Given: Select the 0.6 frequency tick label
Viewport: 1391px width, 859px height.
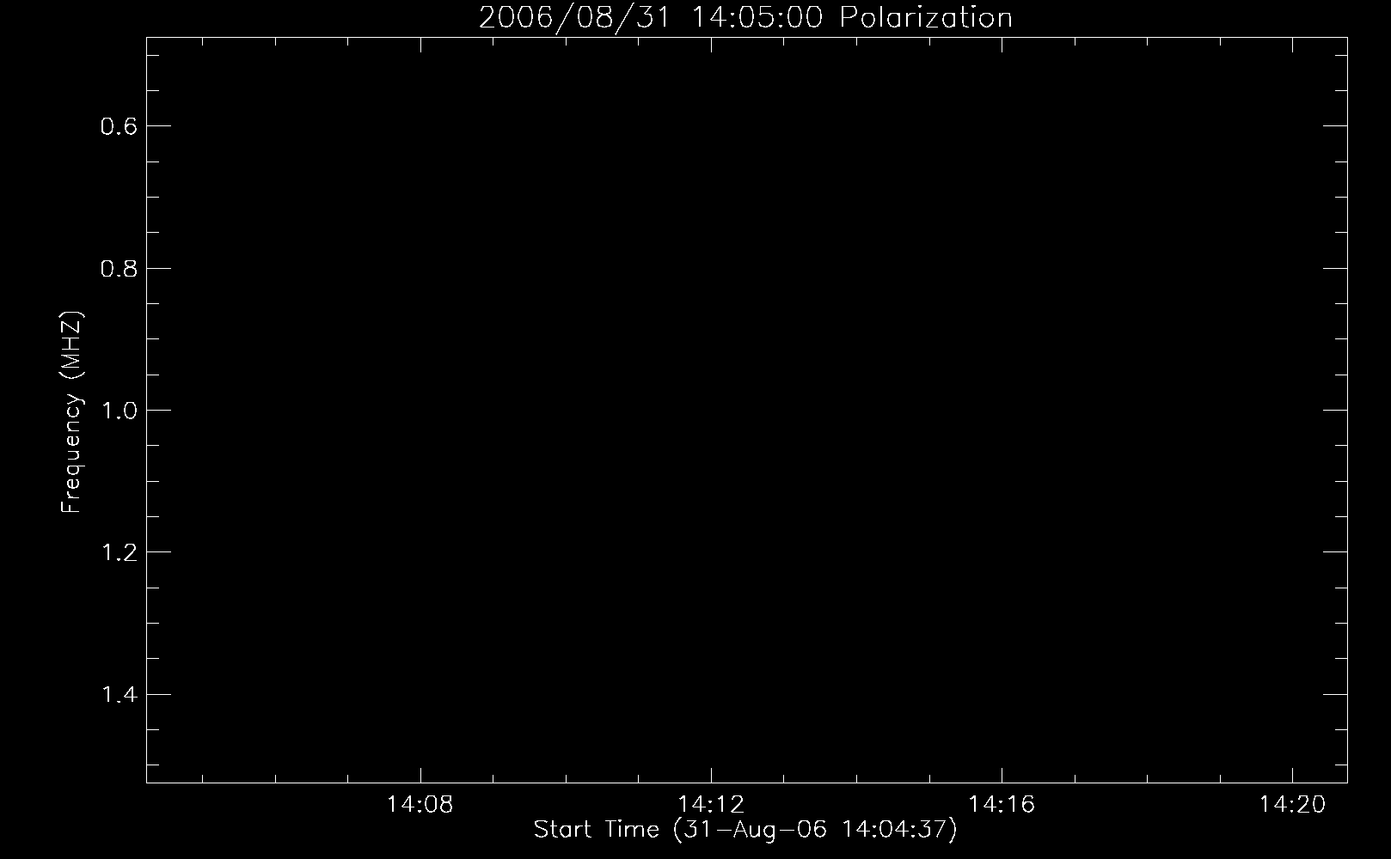Looking at the screenshot, I should (x=119, y=127).
